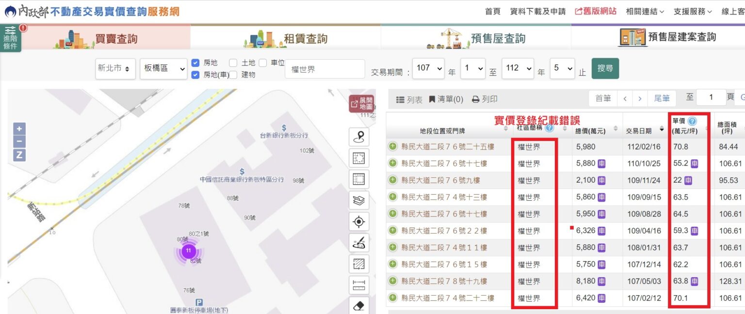Open 資料下載及申請 page
The width and height of the screenshot is (745, 314).
pos(538,11)
